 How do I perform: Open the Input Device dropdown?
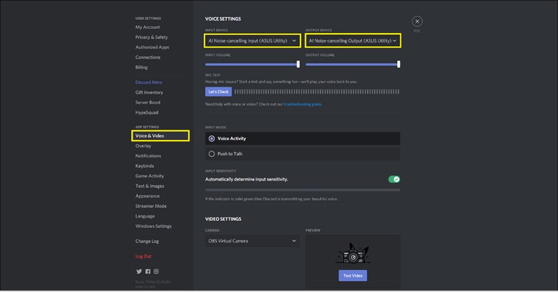252,40
